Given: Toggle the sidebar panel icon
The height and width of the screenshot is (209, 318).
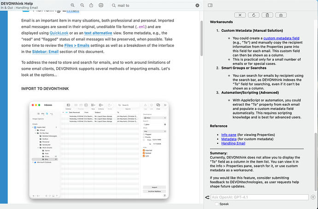Looking at the screenshot, I should coord(210,5).
